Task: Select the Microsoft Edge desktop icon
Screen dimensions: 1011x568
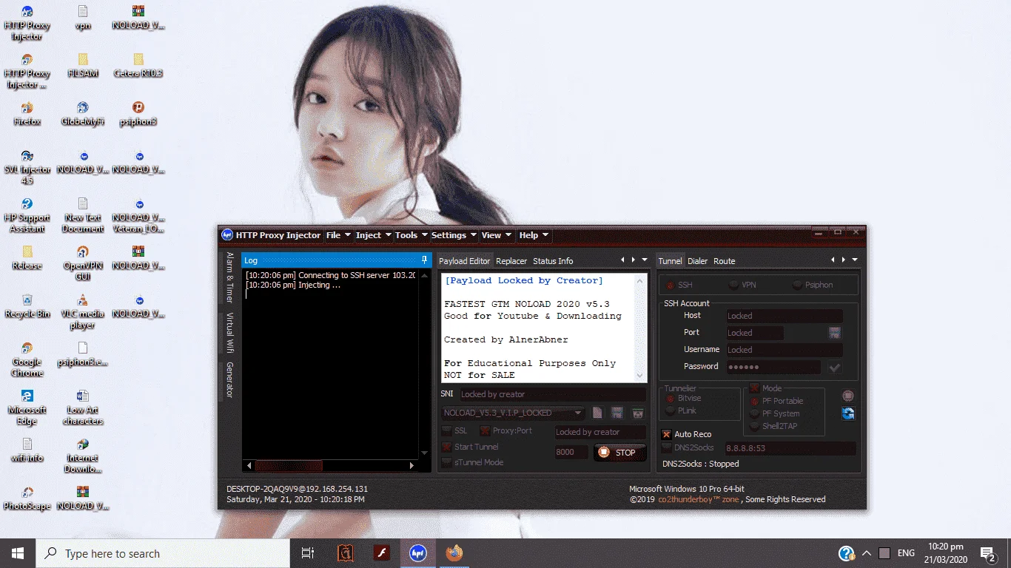Action: pos(27,408)
